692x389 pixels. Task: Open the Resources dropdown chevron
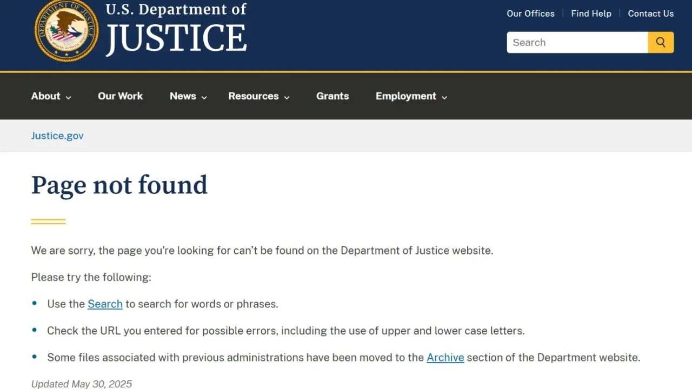[x=287, y=97]
